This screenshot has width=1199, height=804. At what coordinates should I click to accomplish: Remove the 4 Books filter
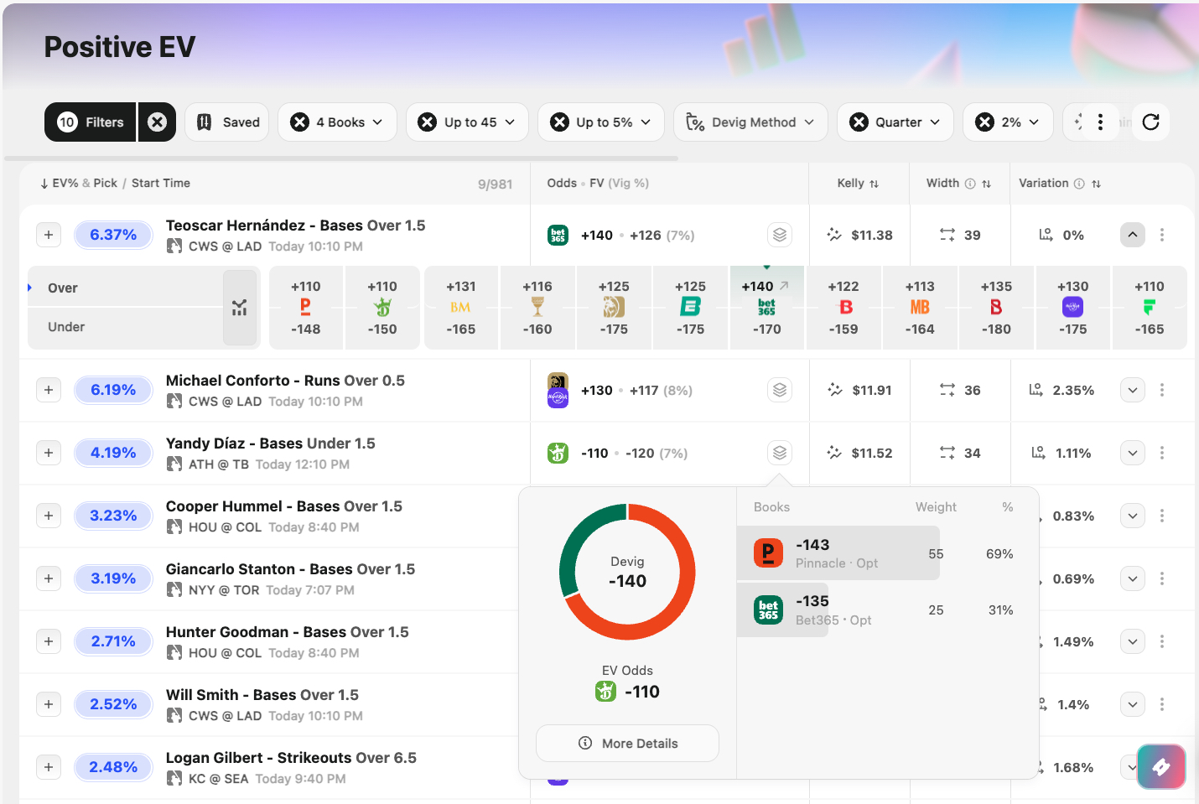tap(299, 122)
